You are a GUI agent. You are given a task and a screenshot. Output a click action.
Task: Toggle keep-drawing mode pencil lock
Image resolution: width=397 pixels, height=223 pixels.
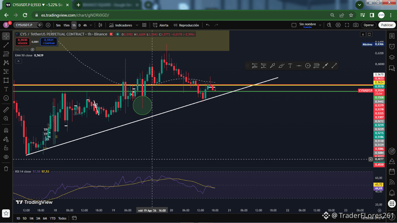coord(6,139)
